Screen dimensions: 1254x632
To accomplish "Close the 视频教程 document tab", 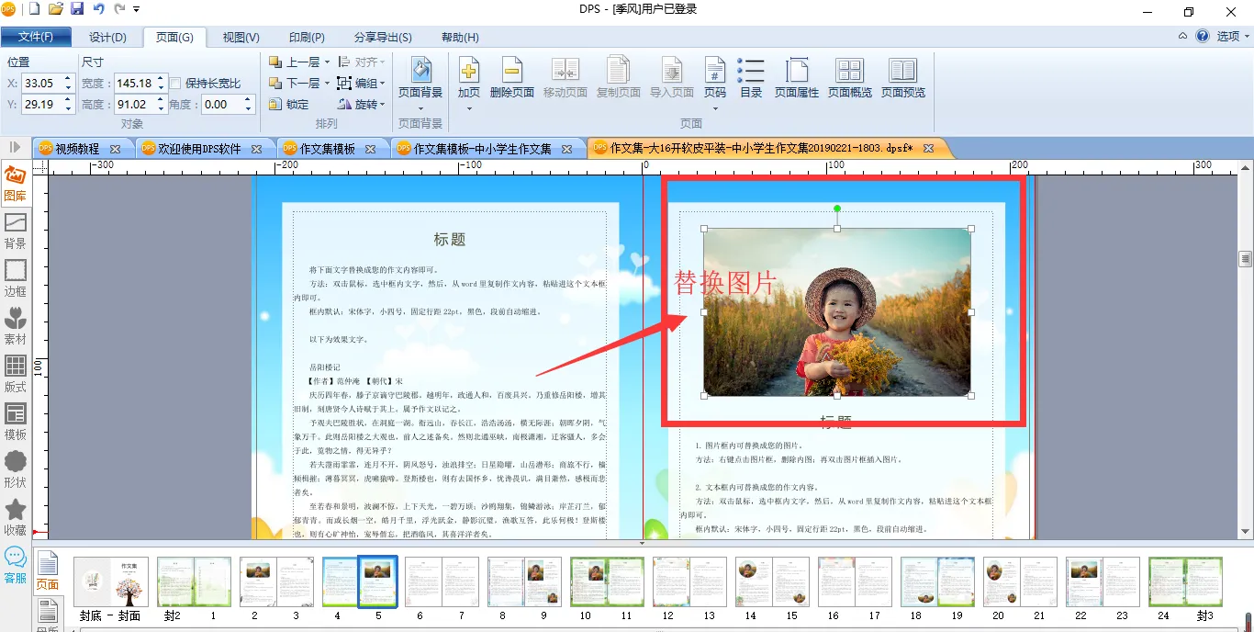I will (115, 149).
